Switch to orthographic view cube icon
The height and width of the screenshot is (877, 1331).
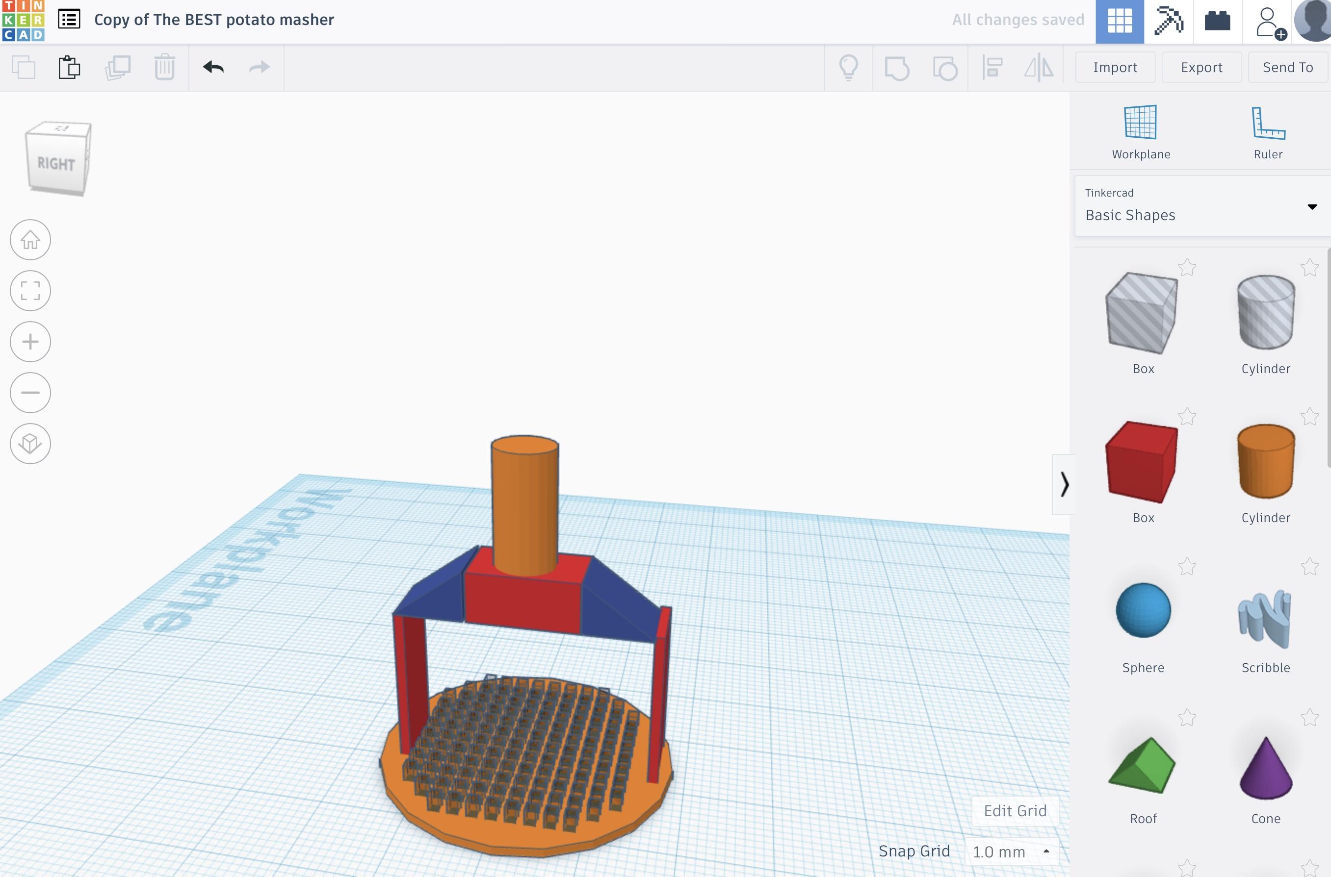30,444
